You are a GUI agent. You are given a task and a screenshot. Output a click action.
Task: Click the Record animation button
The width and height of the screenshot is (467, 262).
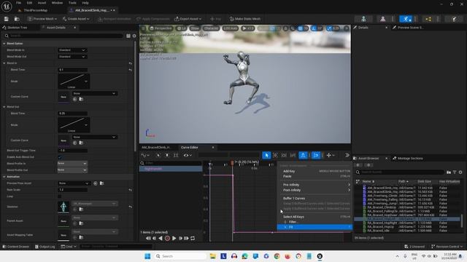(167, 238)
